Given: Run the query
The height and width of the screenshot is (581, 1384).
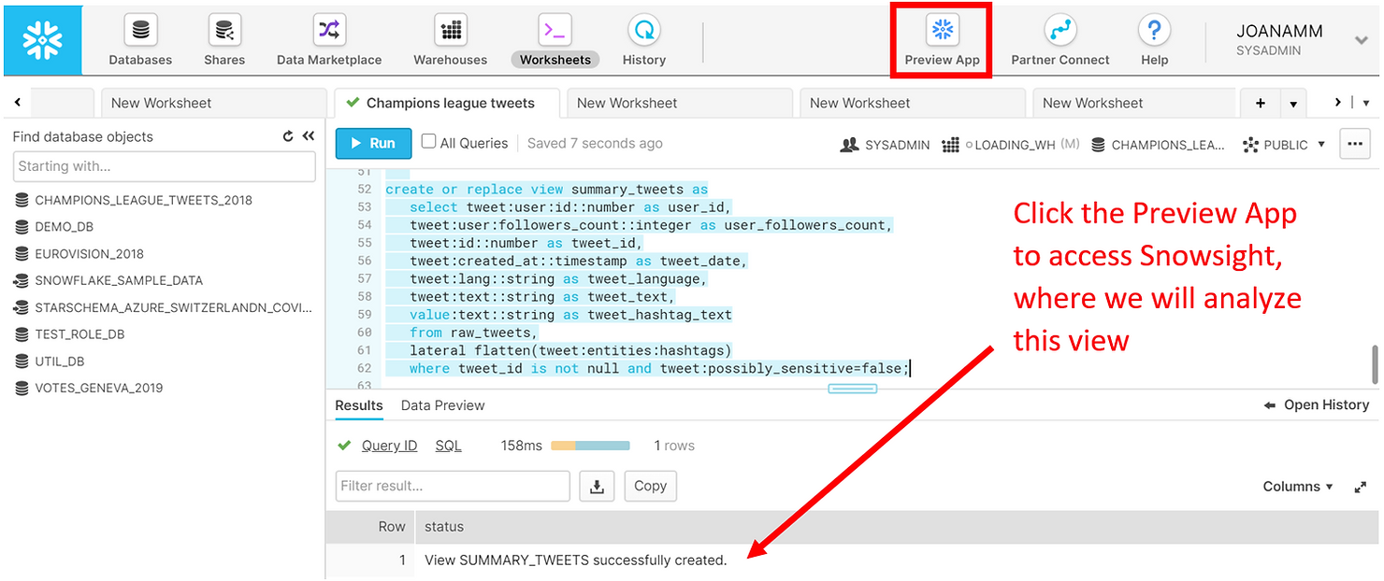Looking at the screenshot, I should coord(372,143).
